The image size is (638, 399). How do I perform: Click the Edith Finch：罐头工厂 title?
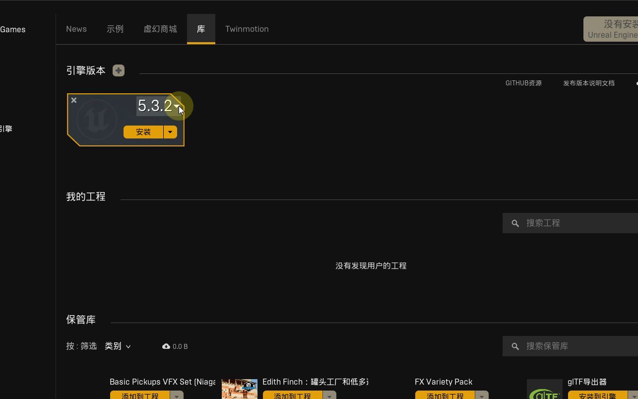(x=315, y=382)
